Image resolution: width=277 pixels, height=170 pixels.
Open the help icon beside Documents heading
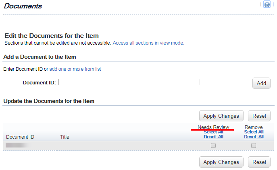coord(267,4)
